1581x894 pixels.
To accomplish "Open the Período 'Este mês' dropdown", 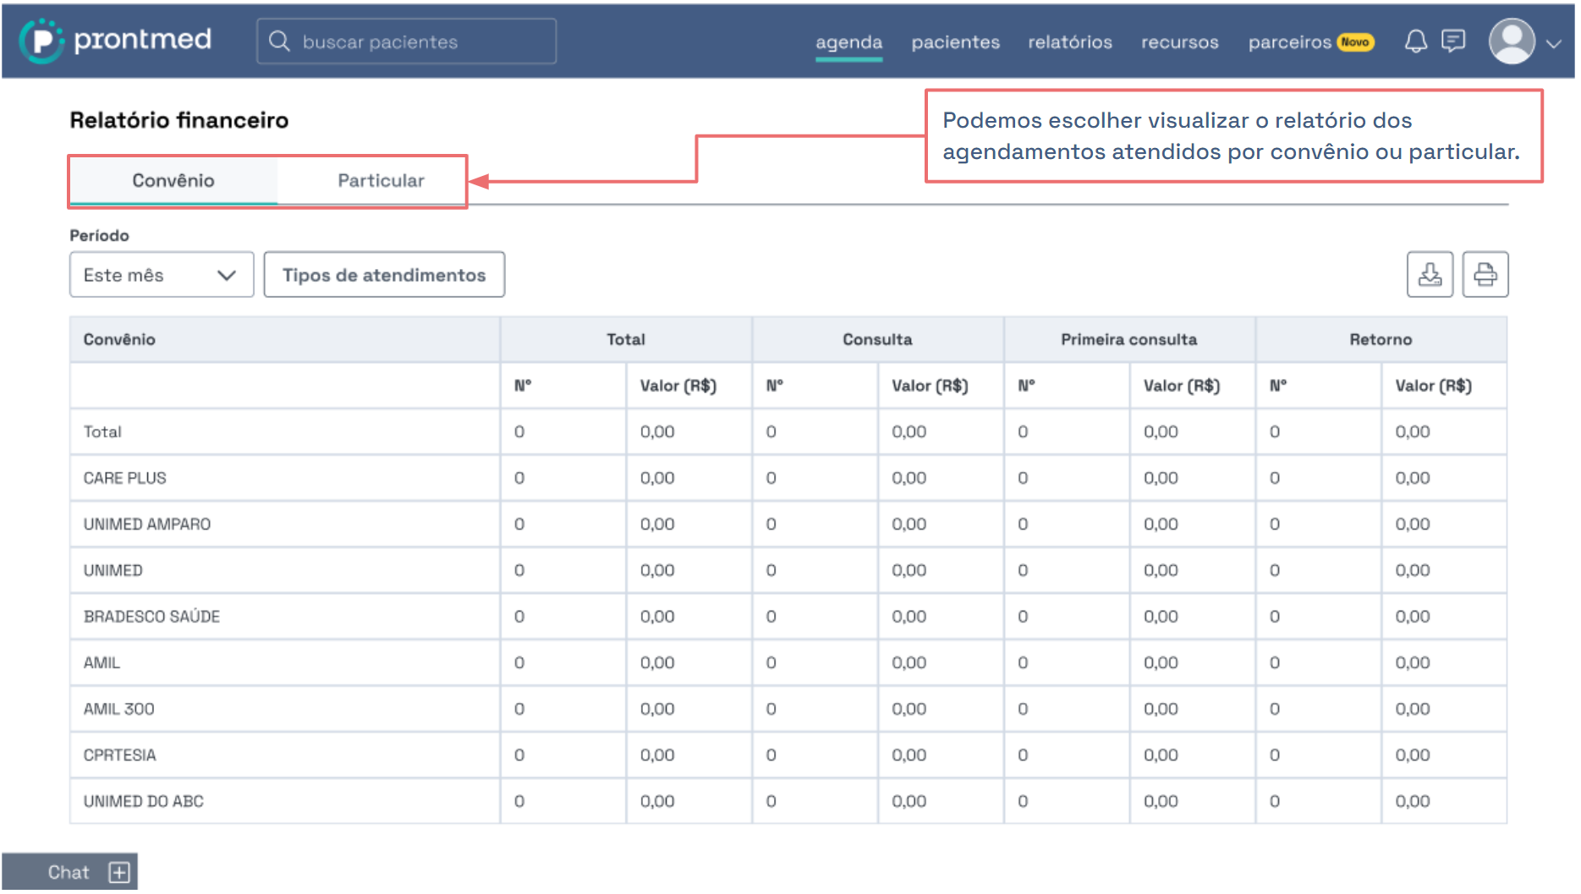I will 161,275.
